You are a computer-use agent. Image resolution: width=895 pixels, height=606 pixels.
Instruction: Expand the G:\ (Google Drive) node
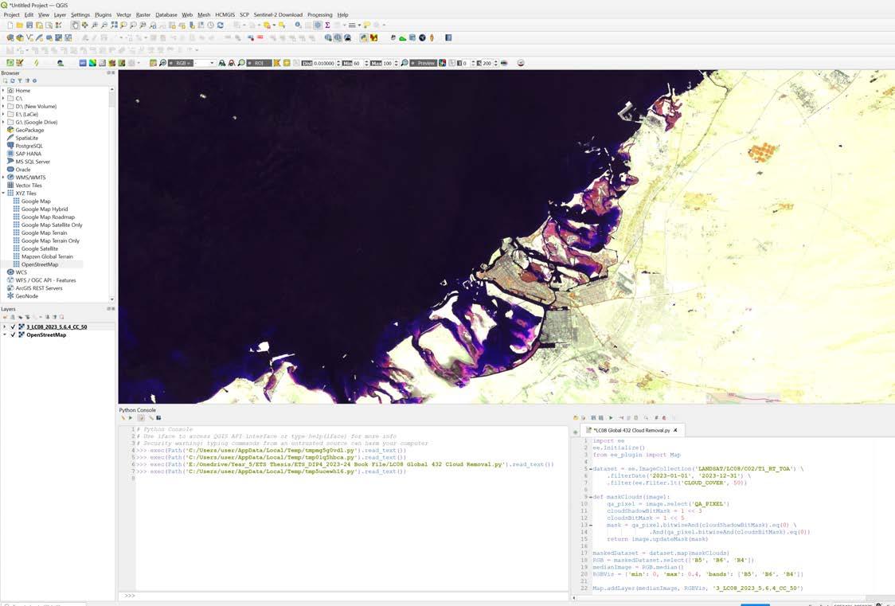(x=3, y=122)
